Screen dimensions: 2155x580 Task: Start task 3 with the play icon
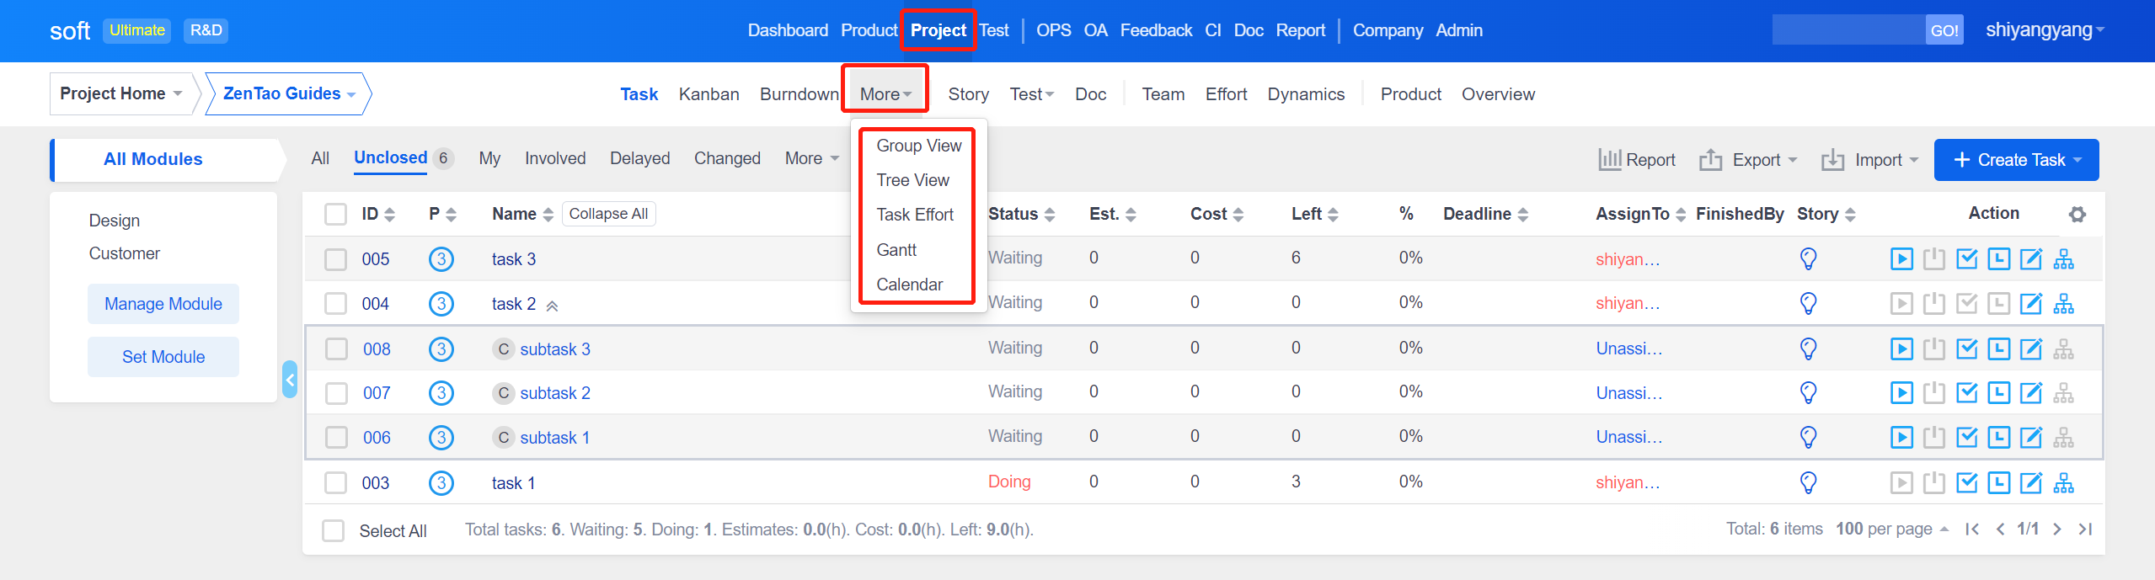coord(1901,259)
